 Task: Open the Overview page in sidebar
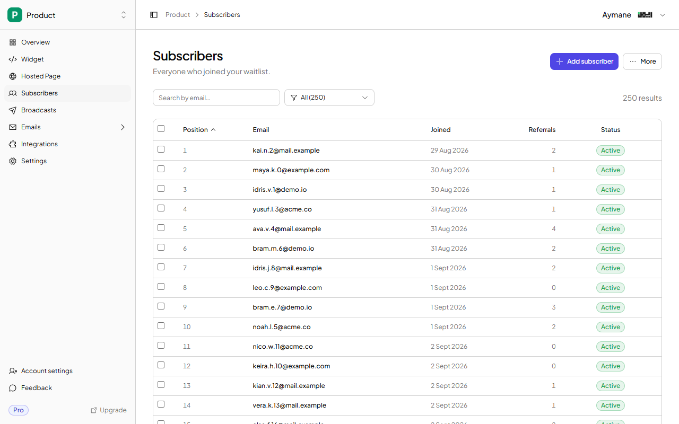coord(67,42)
